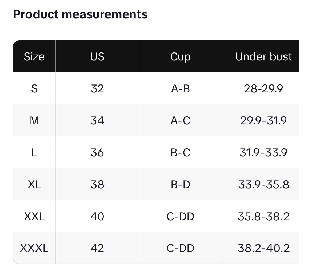Select the B-D cup cell
Viewport: 312px width, 272px height.
[180, 184]
